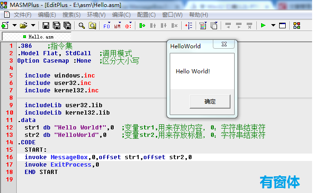This screenshot has width=313, height=193.
Task: Close the HelloWorld message box
Action: pyautogui.click(x=224, y=44)
